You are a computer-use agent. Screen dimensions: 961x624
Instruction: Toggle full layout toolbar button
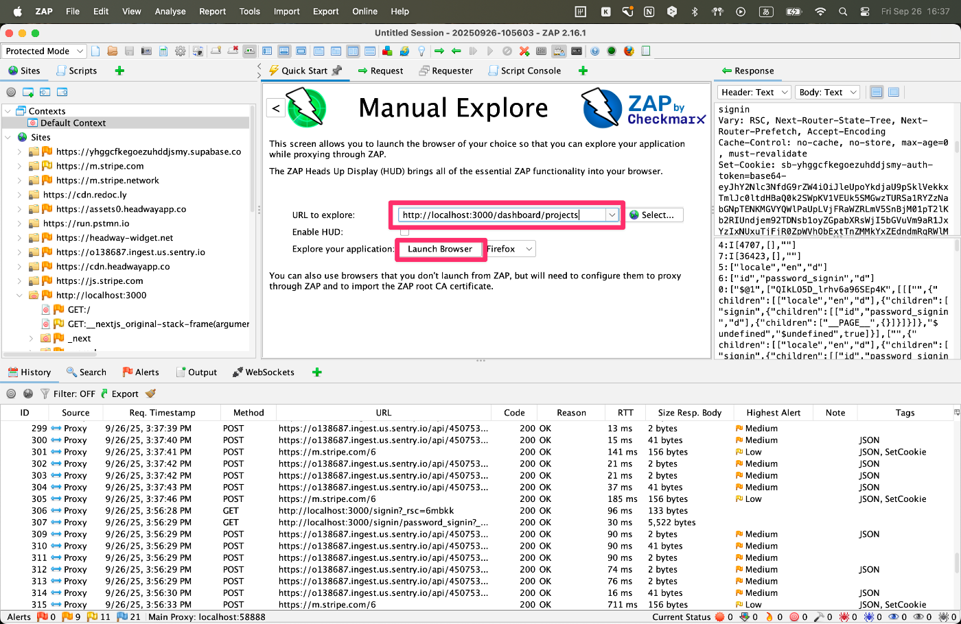(301, 51)
